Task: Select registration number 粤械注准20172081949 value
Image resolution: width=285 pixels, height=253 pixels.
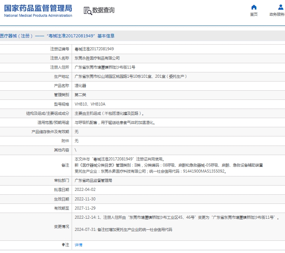Action: pos(94,49)
